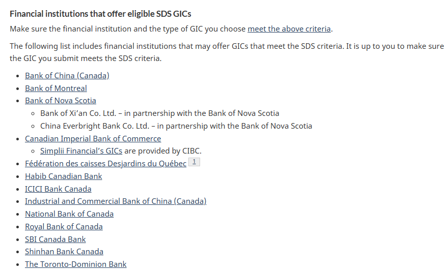This screenshot has width=447, height=271.
Task: Open the Bank of Montreal link
Action: coord(56,88)
